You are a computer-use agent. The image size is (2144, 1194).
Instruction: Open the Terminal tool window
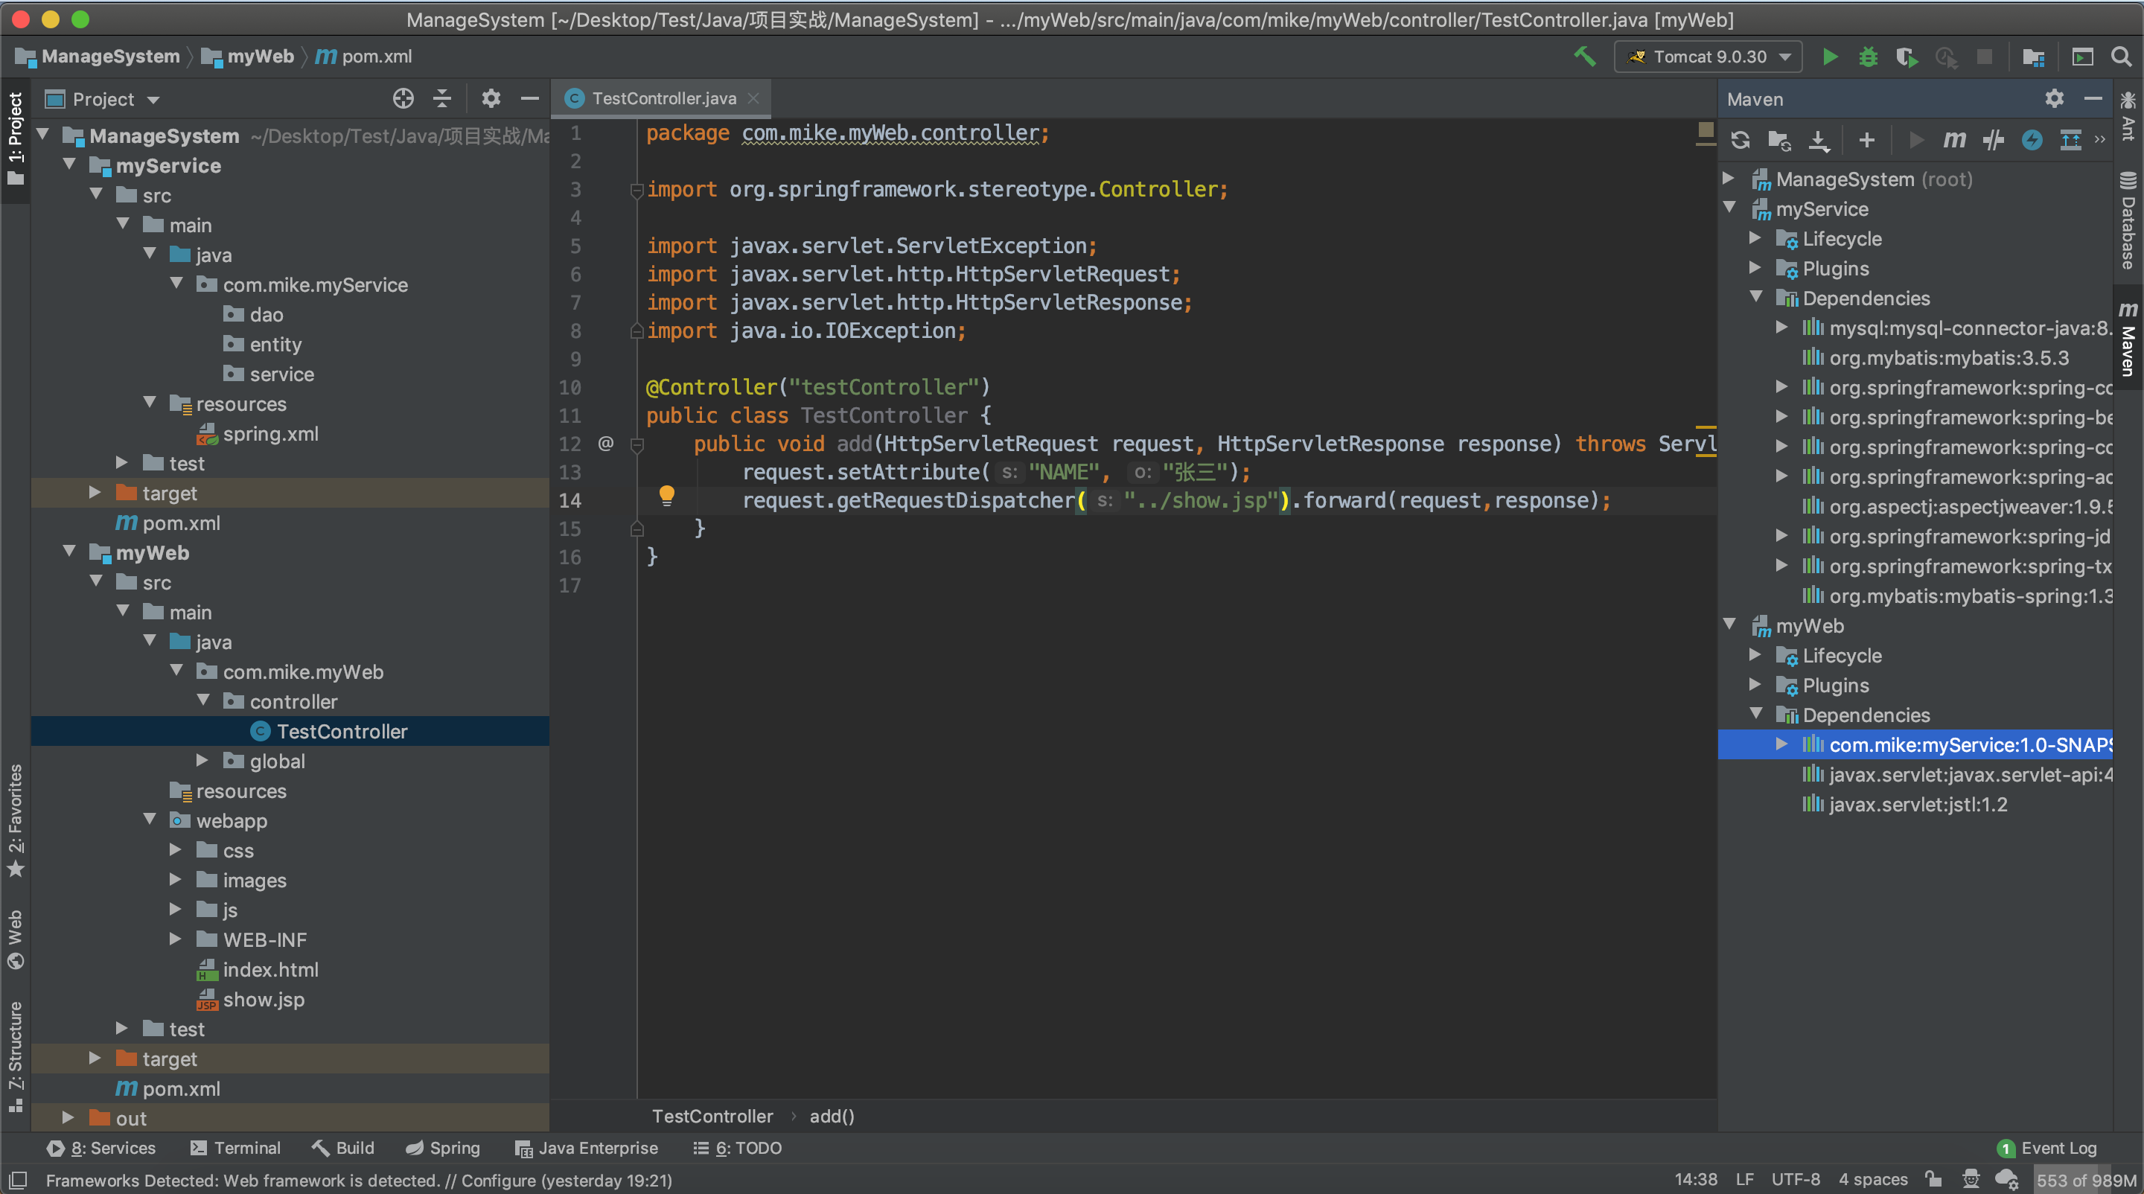pos(235,1147)
